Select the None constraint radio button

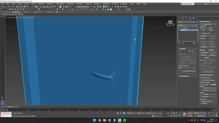point(201,28)
